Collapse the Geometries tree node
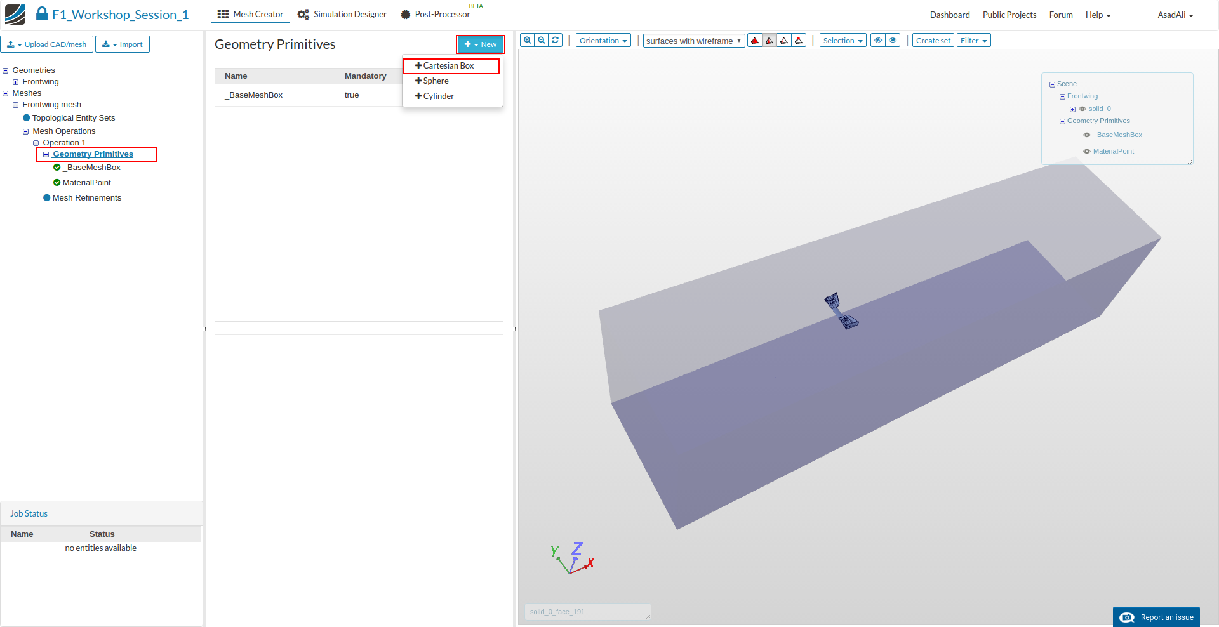The height and width of the screenshot is (627, 1219). 6,70
